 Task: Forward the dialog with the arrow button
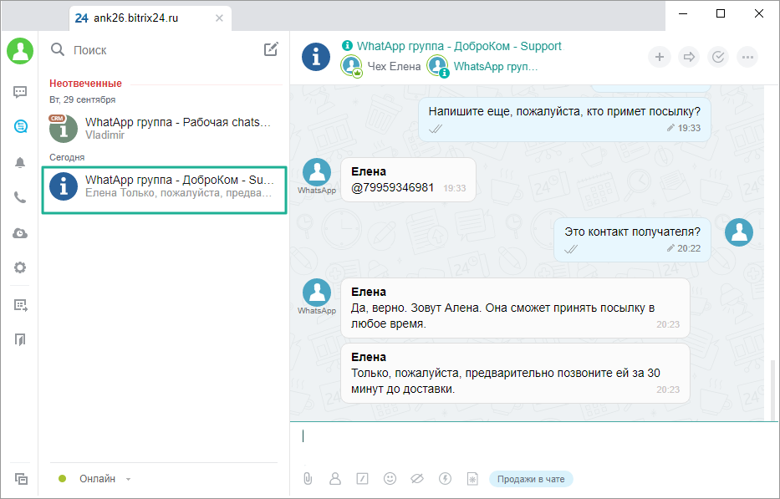(689, 57)
